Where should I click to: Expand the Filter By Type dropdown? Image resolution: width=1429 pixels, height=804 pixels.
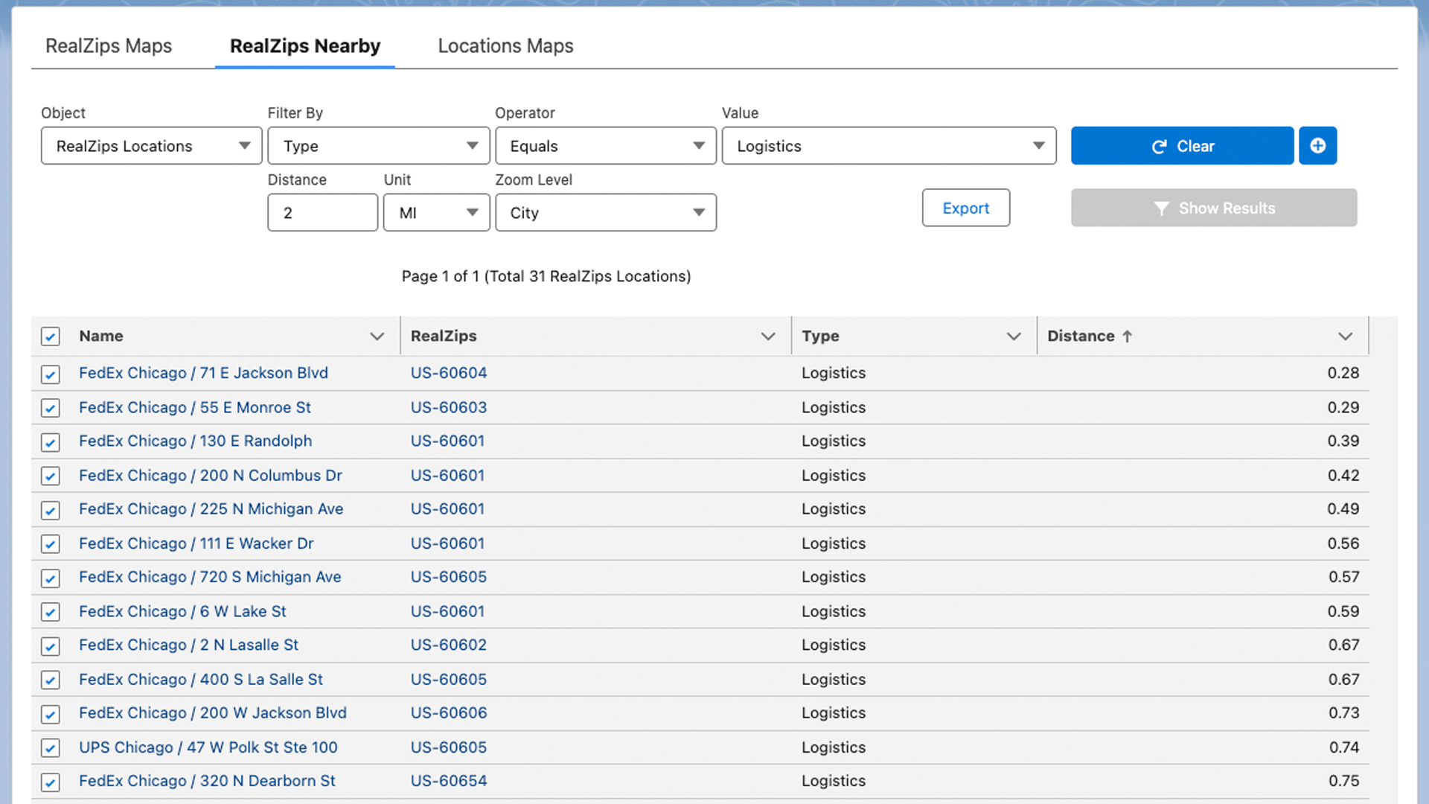[378, 146]
